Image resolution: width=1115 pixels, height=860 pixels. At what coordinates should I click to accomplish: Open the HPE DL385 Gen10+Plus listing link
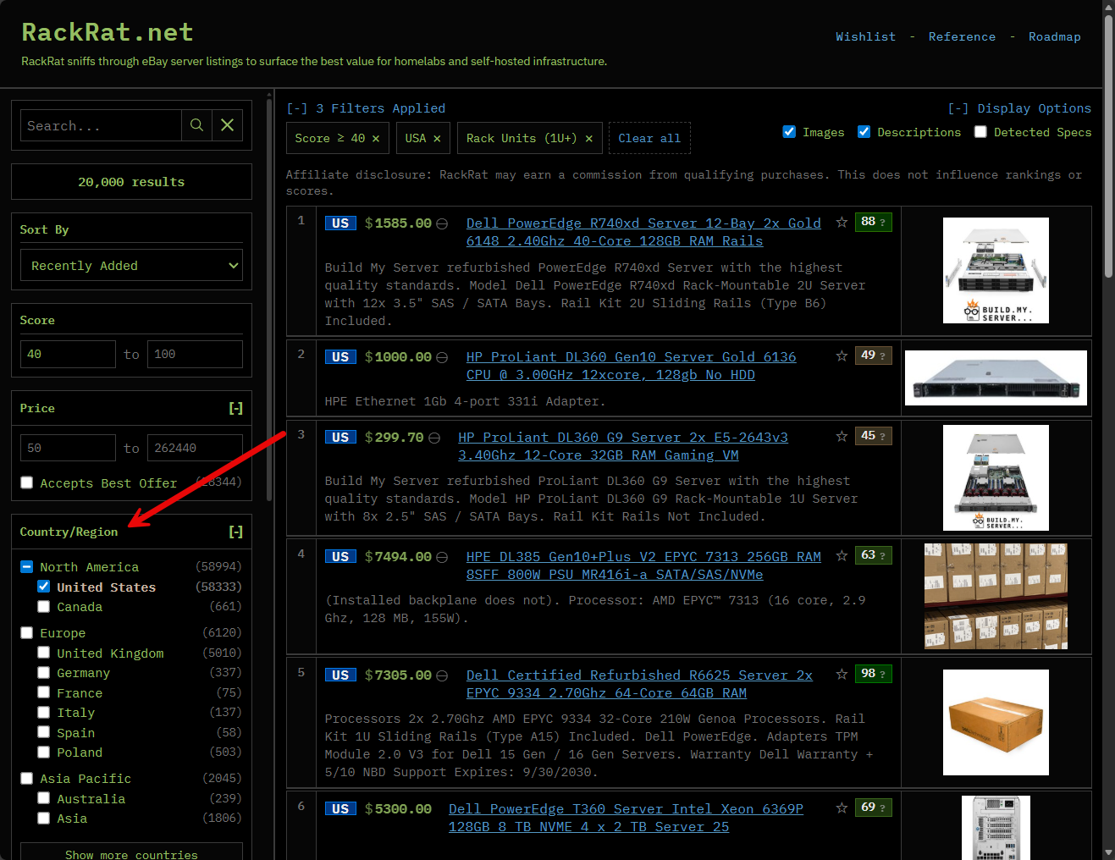tap(643, 565)
